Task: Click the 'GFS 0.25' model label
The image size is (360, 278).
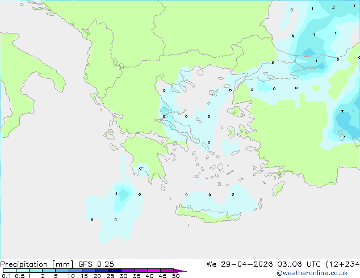Action: point(96,264)
